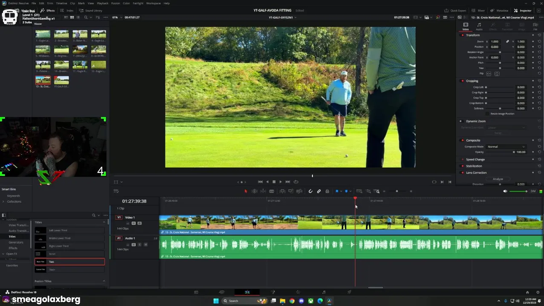Reset the Transform section

tap(539, 35)
